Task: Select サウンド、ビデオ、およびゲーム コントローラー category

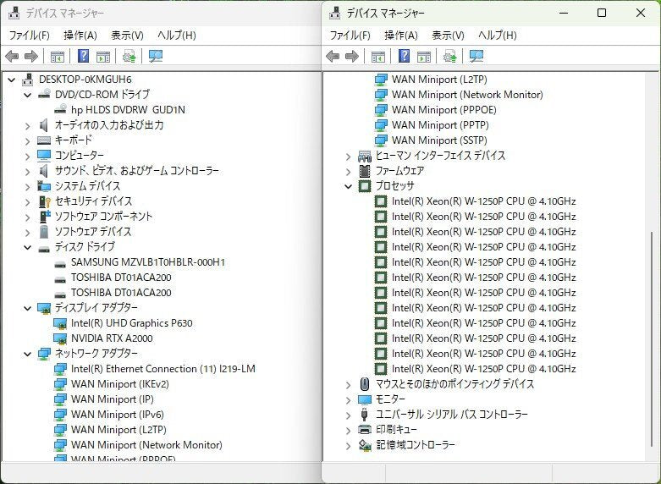Action: [136, 171]
